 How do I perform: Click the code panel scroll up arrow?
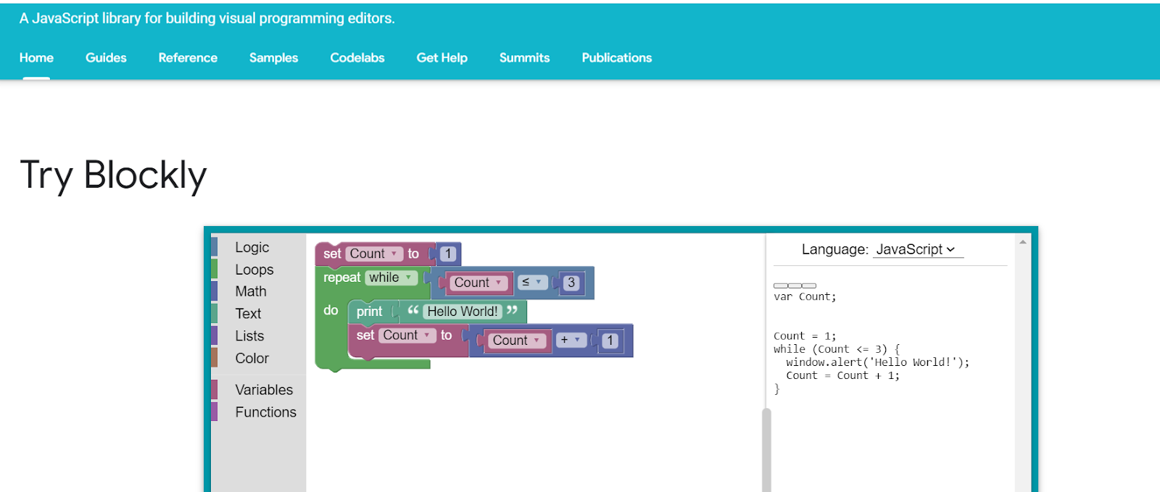click(1022, 242)
